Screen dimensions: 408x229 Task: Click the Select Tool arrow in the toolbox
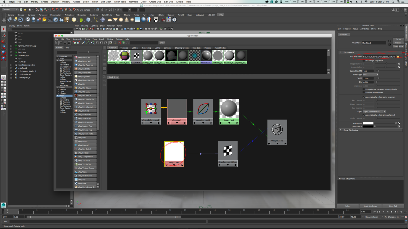click(x=4, y=29)
